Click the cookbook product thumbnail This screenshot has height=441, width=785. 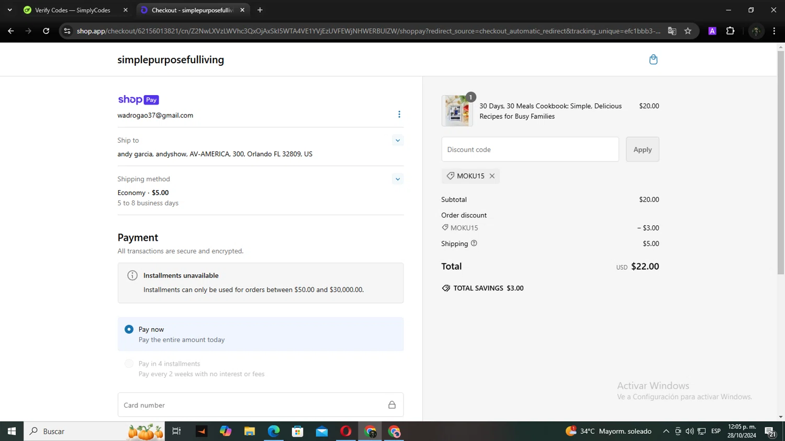457,111
